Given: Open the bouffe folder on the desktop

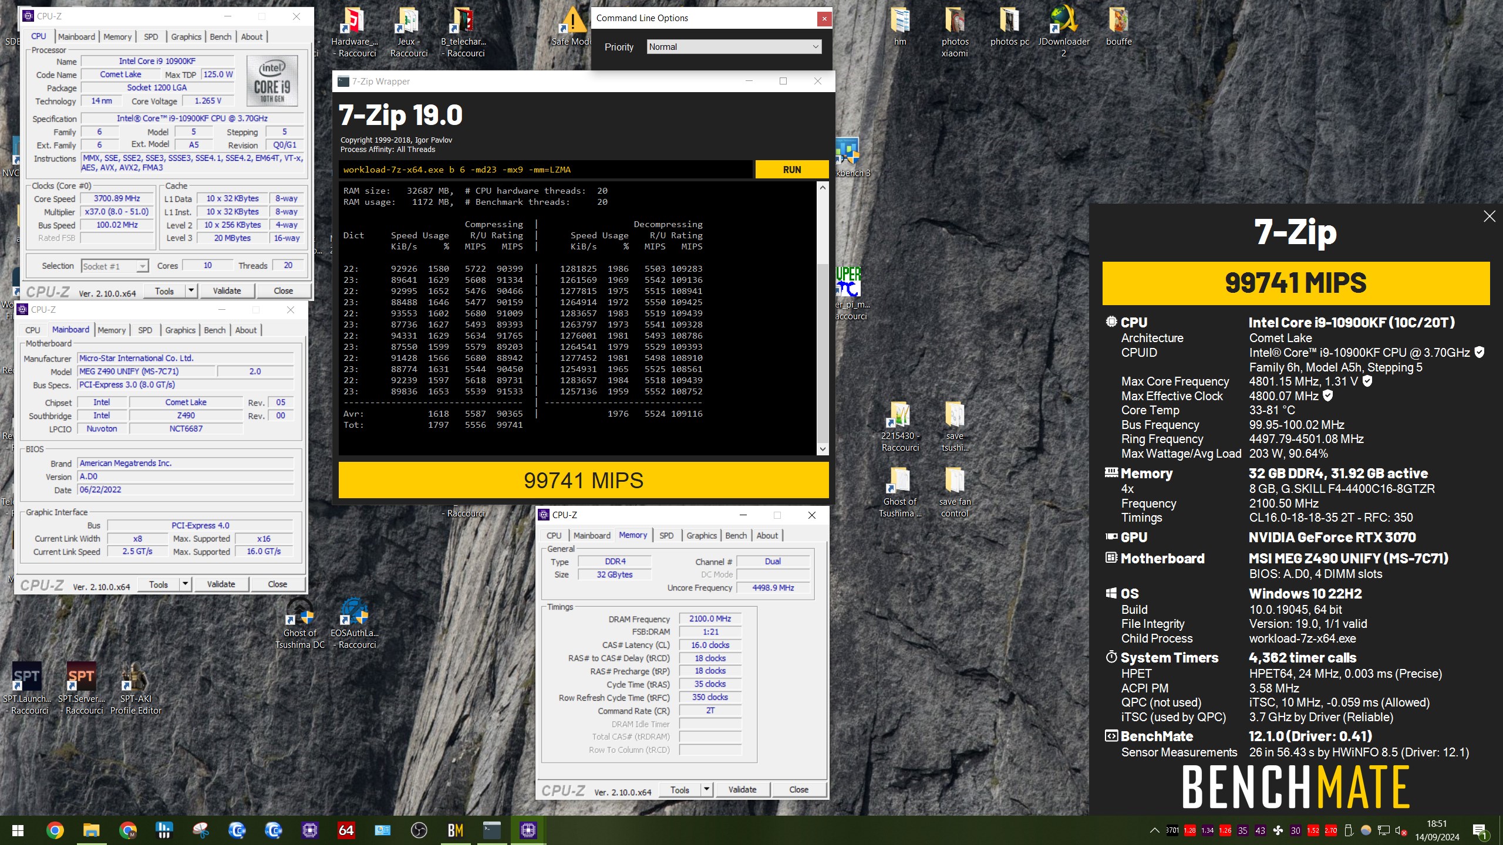Looking at the screenshot, I should pos(1118,26).
